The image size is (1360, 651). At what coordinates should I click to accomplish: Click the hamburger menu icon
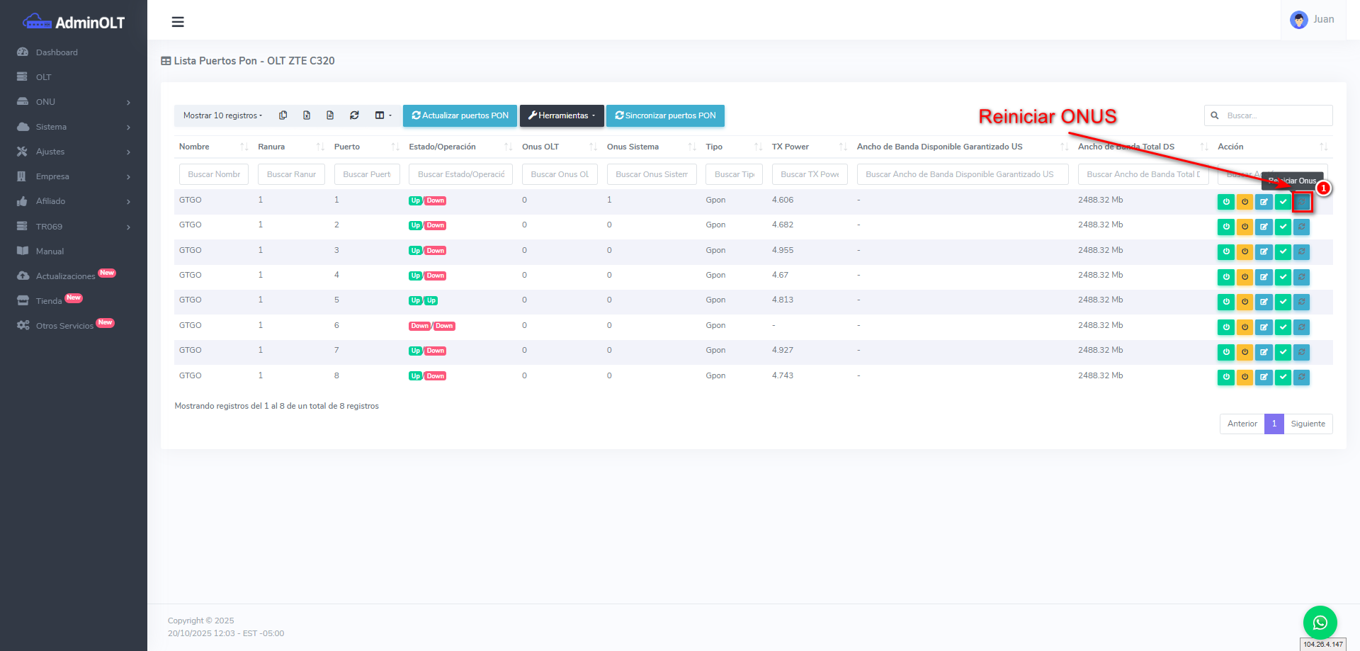(178, 22)
